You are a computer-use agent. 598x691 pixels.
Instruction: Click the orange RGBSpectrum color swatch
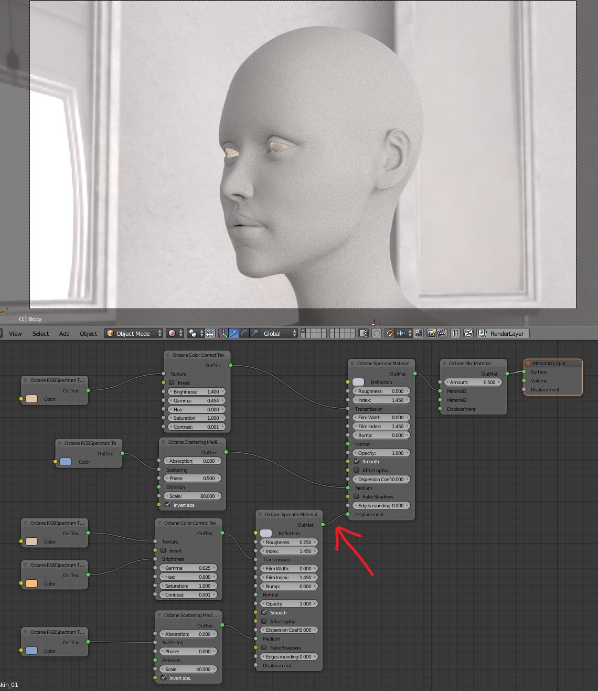click(x=31, y=583)
